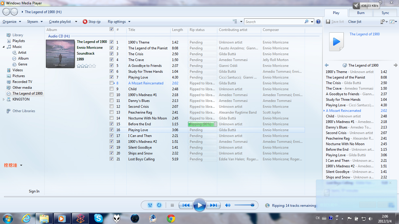This screenshot has height=224, width=399.
Task: Adjust the volume slider
Action: [244, 205]
